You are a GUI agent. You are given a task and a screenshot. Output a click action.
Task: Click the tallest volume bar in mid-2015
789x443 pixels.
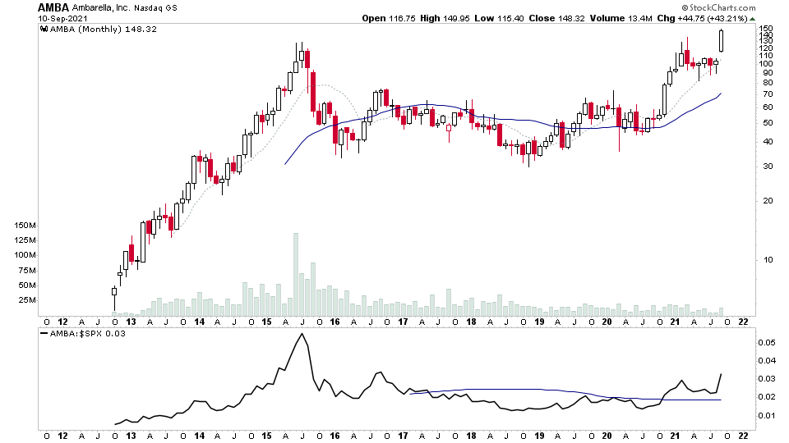[296, 274]
